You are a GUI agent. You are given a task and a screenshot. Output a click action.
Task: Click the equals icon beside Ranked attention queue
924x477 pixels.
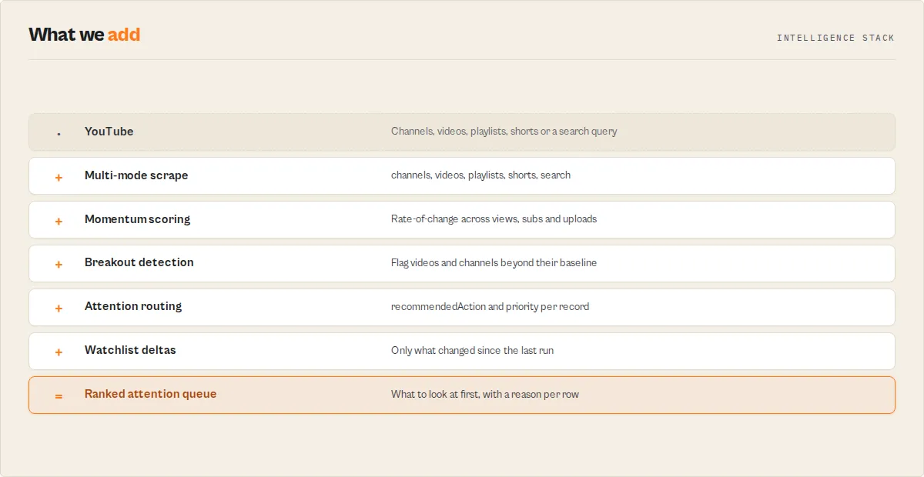[59, 396]
